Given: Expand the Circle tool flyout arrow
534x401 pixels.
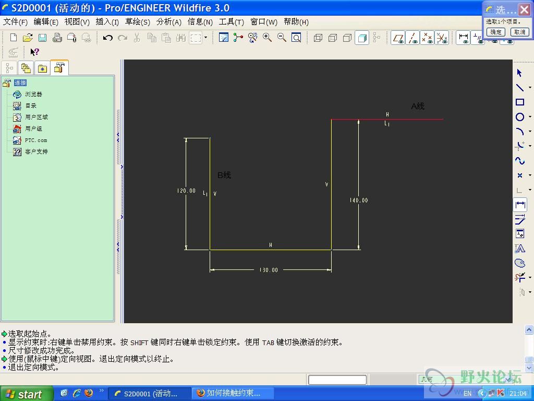Looking at the screenshot, I should 530,117.
